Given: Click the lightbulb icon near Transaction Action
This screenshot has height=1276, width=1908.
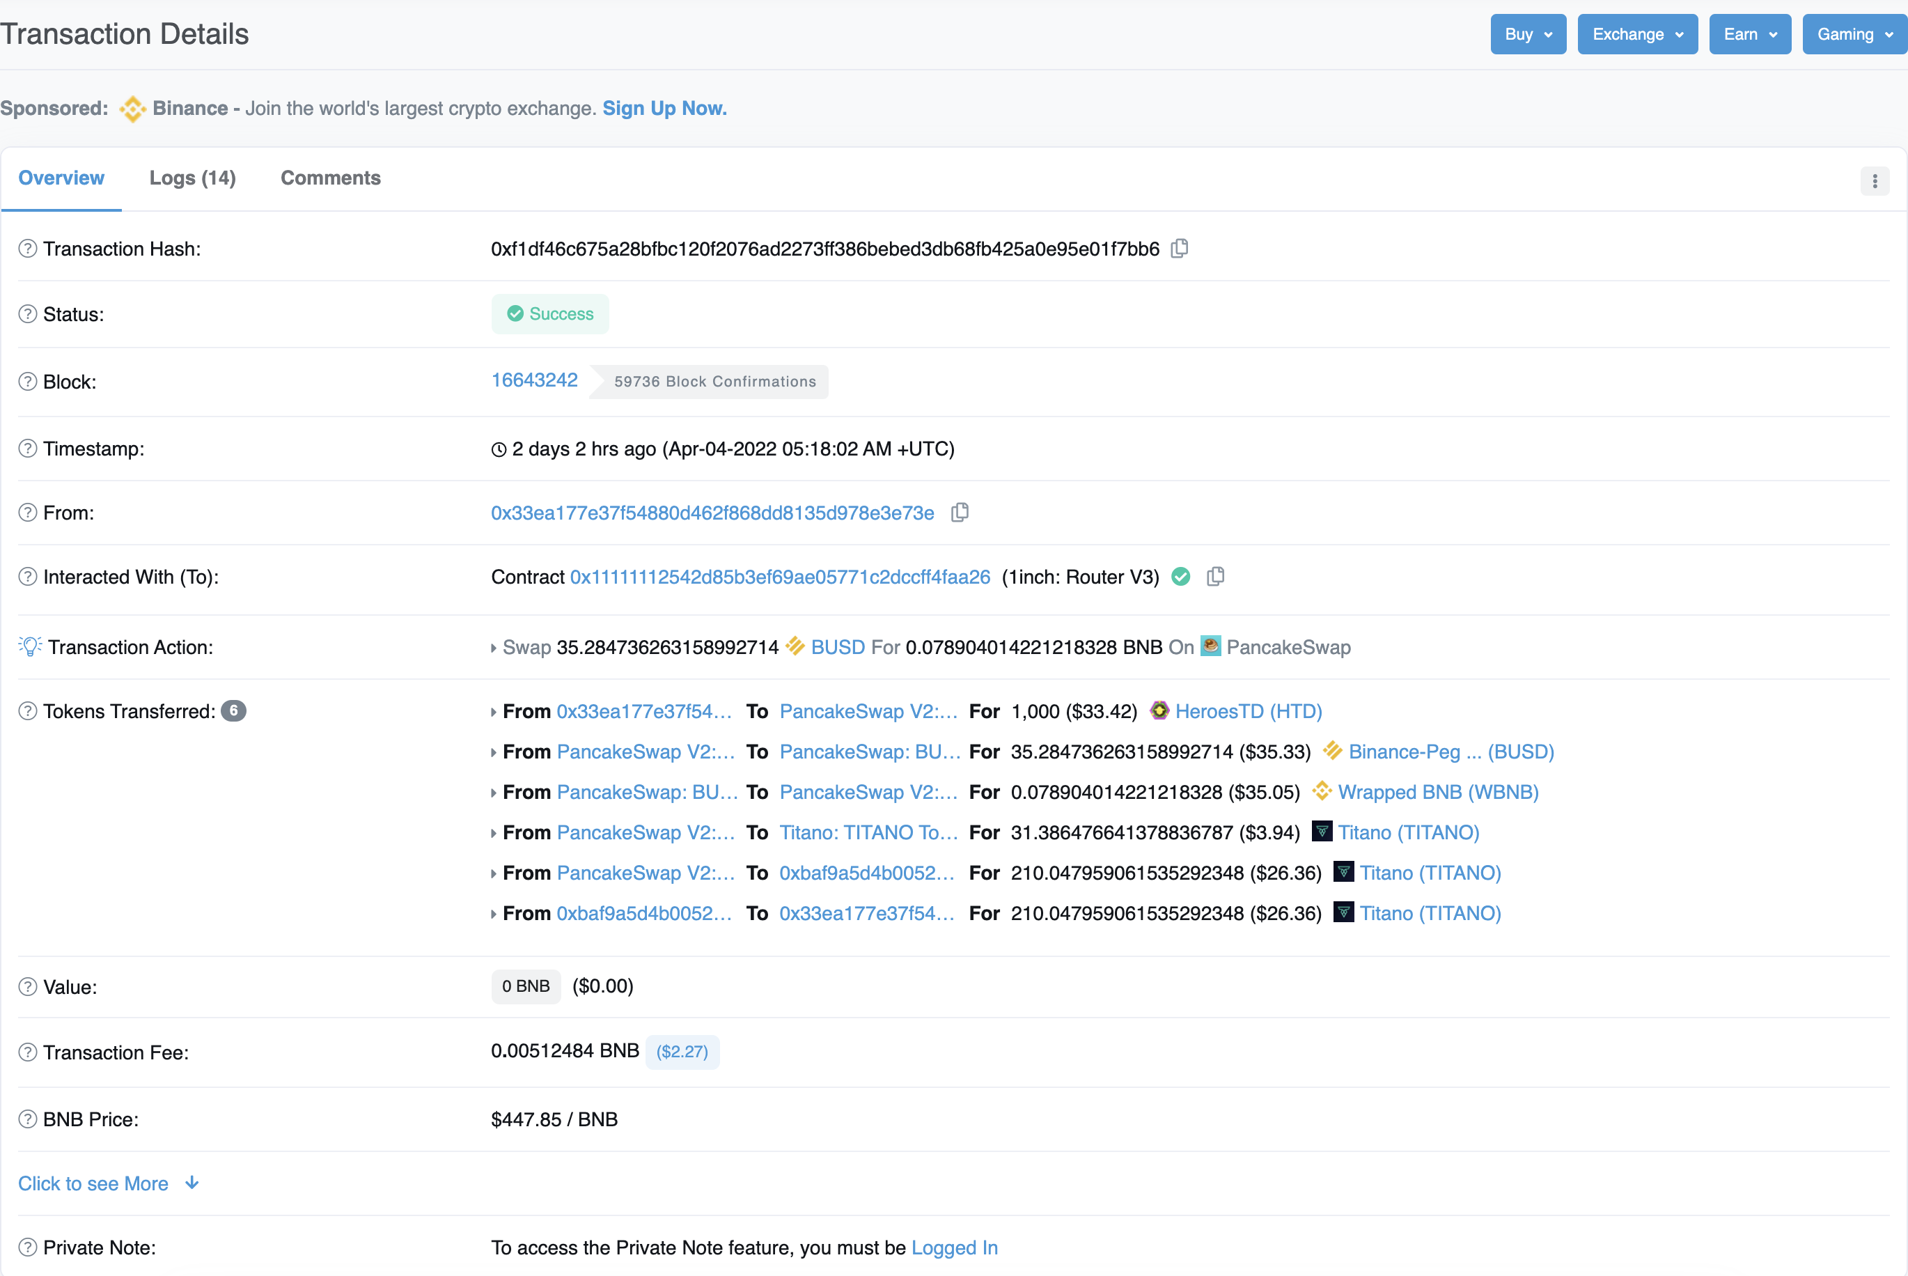Looking at the screenshot, I should 30,647.
